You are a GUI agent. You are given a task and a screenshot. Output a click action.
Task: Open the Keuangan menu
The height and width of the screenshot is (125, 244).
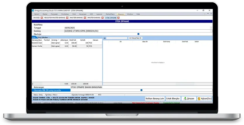pos(83,14)
